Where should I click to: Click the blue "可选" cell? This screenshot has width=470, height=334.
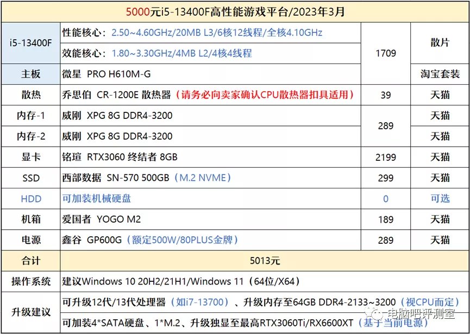click(x=440, y=198)
